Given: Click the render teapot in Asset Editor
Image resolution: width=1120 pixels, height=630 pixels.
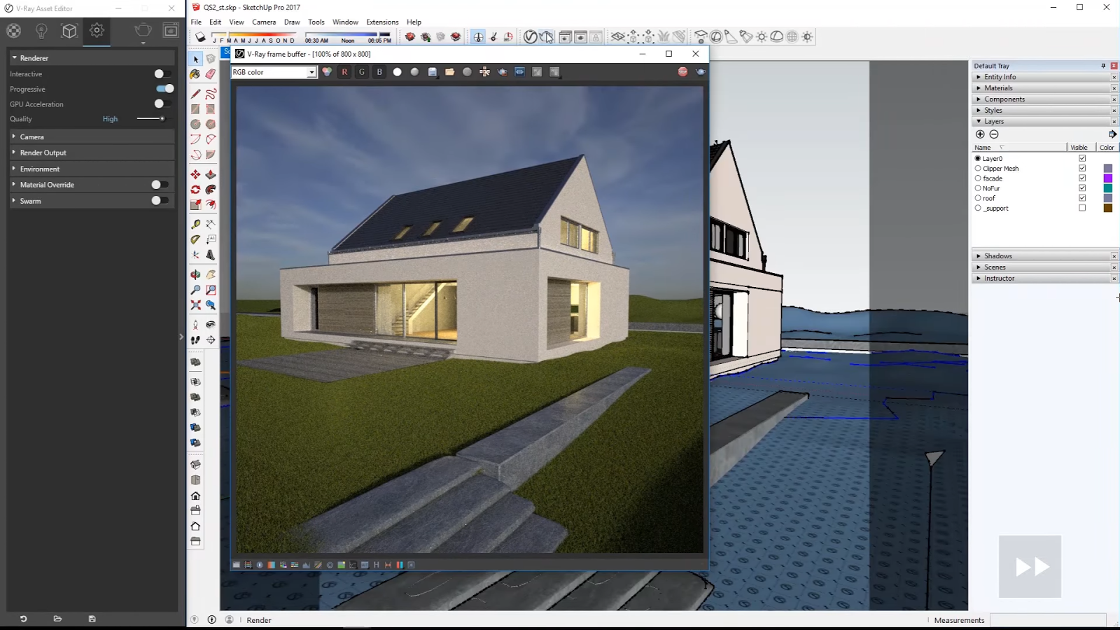Looking at the screenshot, I should pos(143,31).
